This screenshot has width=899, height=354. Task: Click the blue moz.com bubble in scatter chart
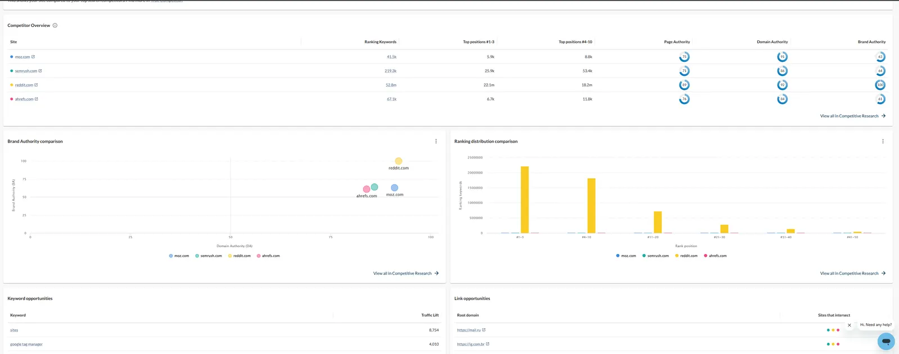[394, 188]
